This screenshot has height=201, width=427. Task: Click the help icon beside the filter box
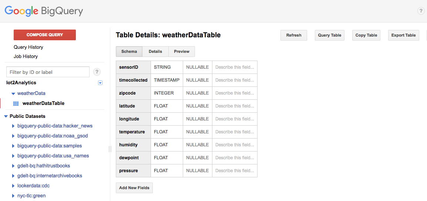(97, 72)
